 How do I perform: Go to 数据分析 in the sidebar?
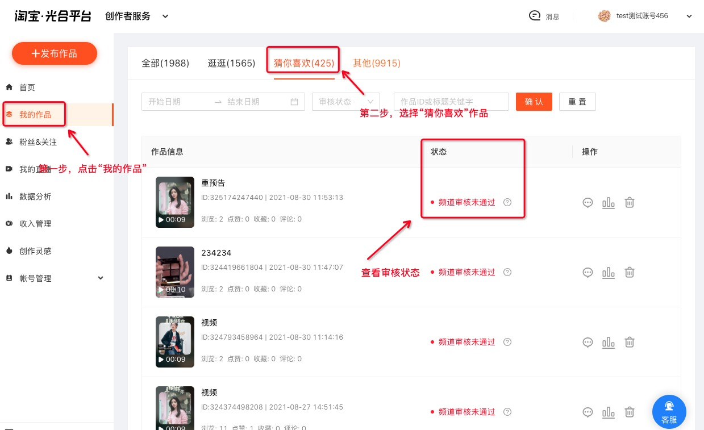click(35, 197)
